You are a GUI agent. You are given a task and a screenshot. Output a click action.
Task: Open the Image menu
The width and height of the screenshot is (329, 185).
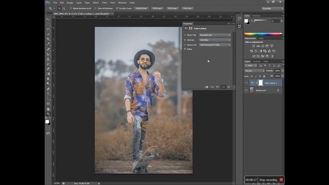coord(70,3)
